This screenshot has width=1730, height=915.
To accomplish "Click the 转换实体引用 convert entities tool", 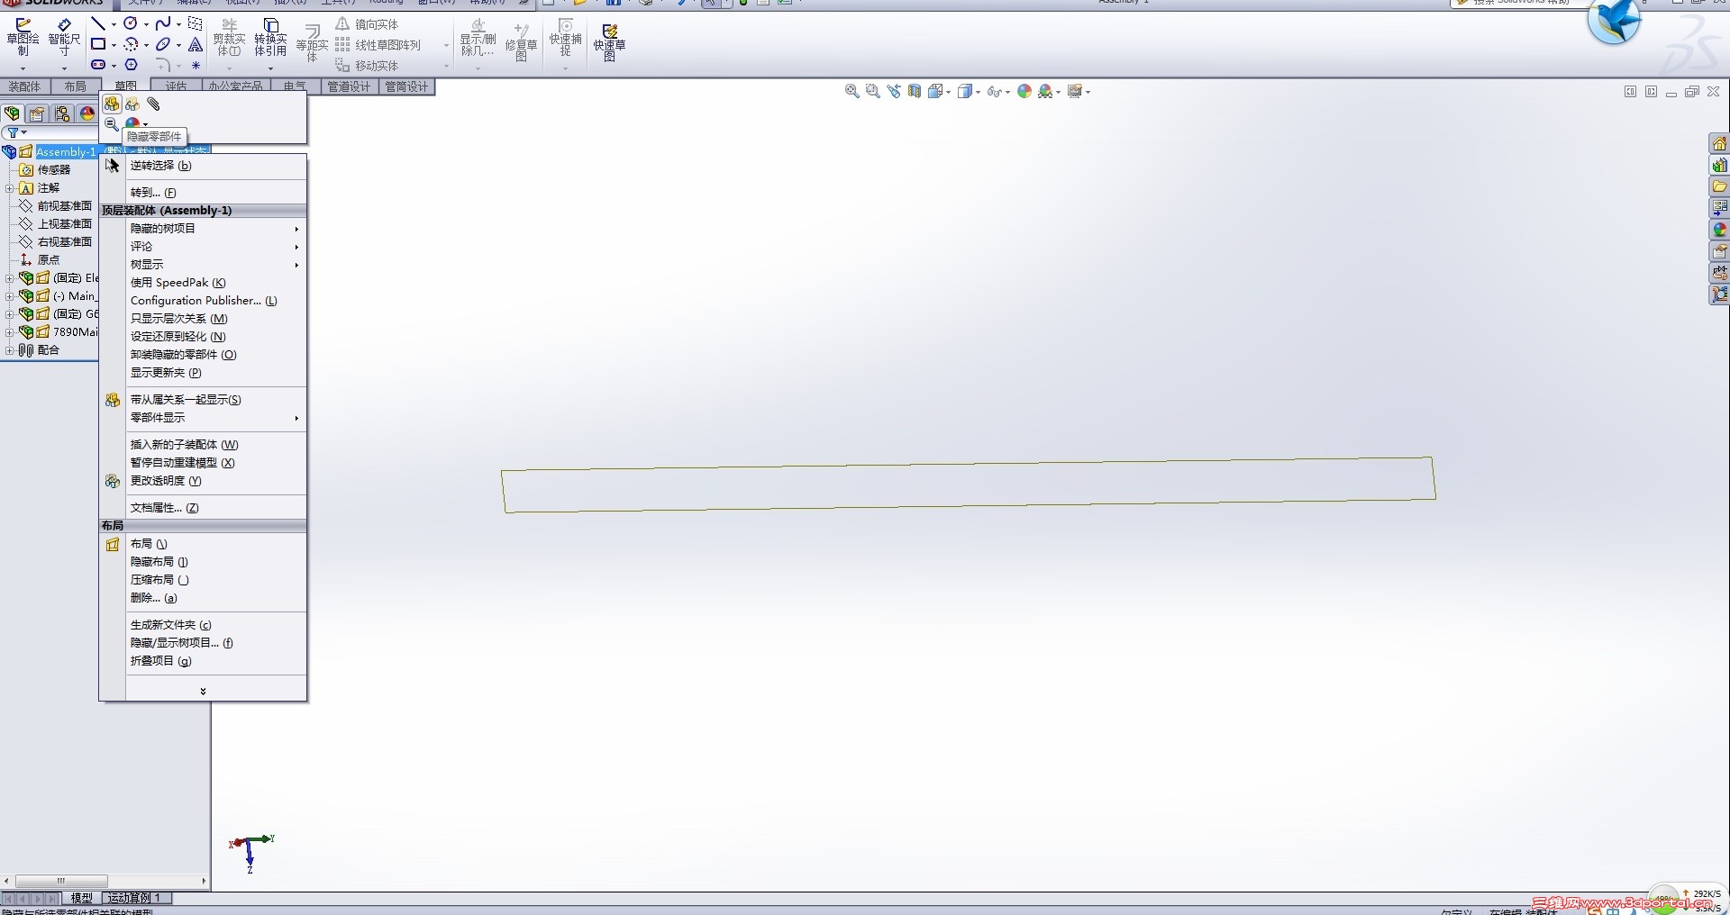I will [x=270, y=39].
